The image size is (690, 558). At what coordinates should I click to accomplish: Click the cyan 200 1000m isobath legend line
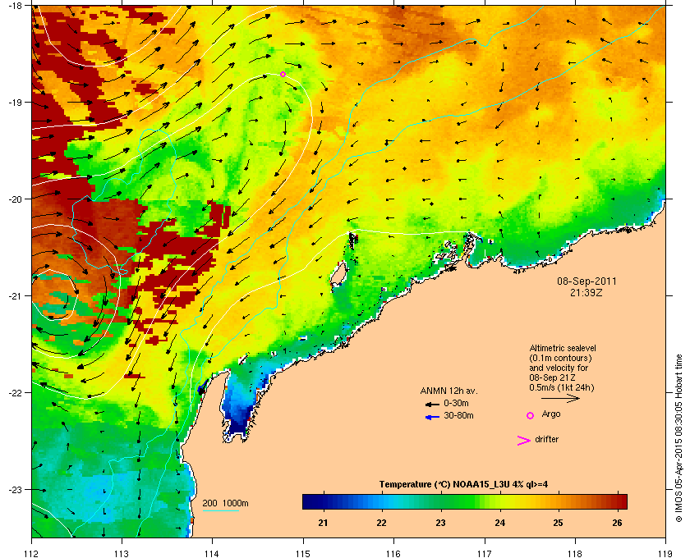tap(220, 511)
